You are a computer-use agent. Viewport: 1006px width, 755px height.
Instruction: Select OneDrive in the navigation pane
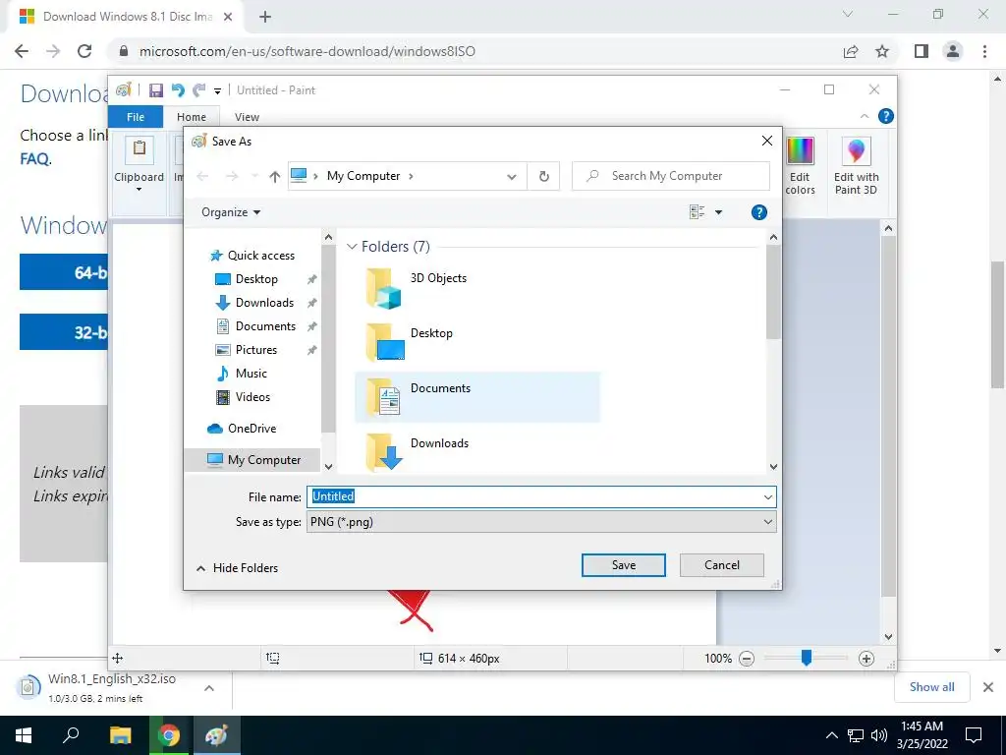(251, 429)
